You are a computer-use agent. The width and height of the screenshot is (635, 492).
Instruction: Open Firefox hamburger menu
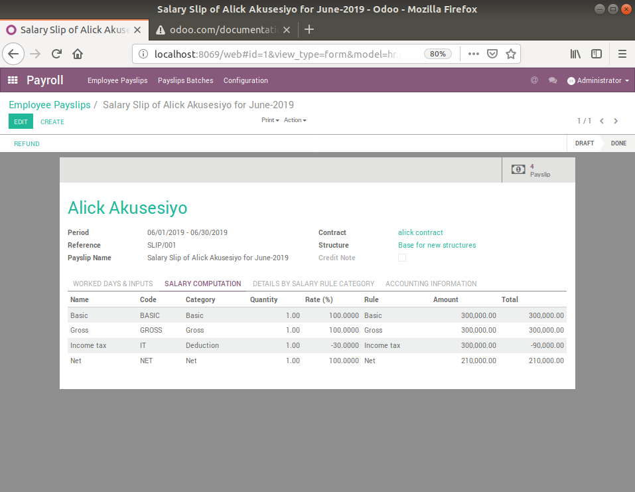[x=622, y=54]
